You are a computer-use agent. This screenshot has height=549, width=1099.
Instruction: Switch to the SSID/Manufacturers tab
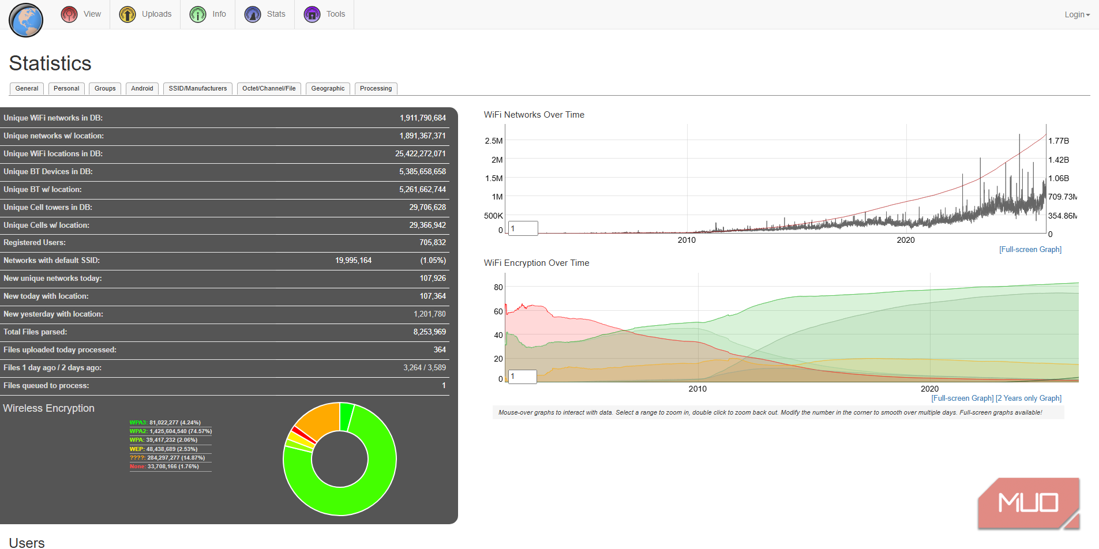(198, 88)
